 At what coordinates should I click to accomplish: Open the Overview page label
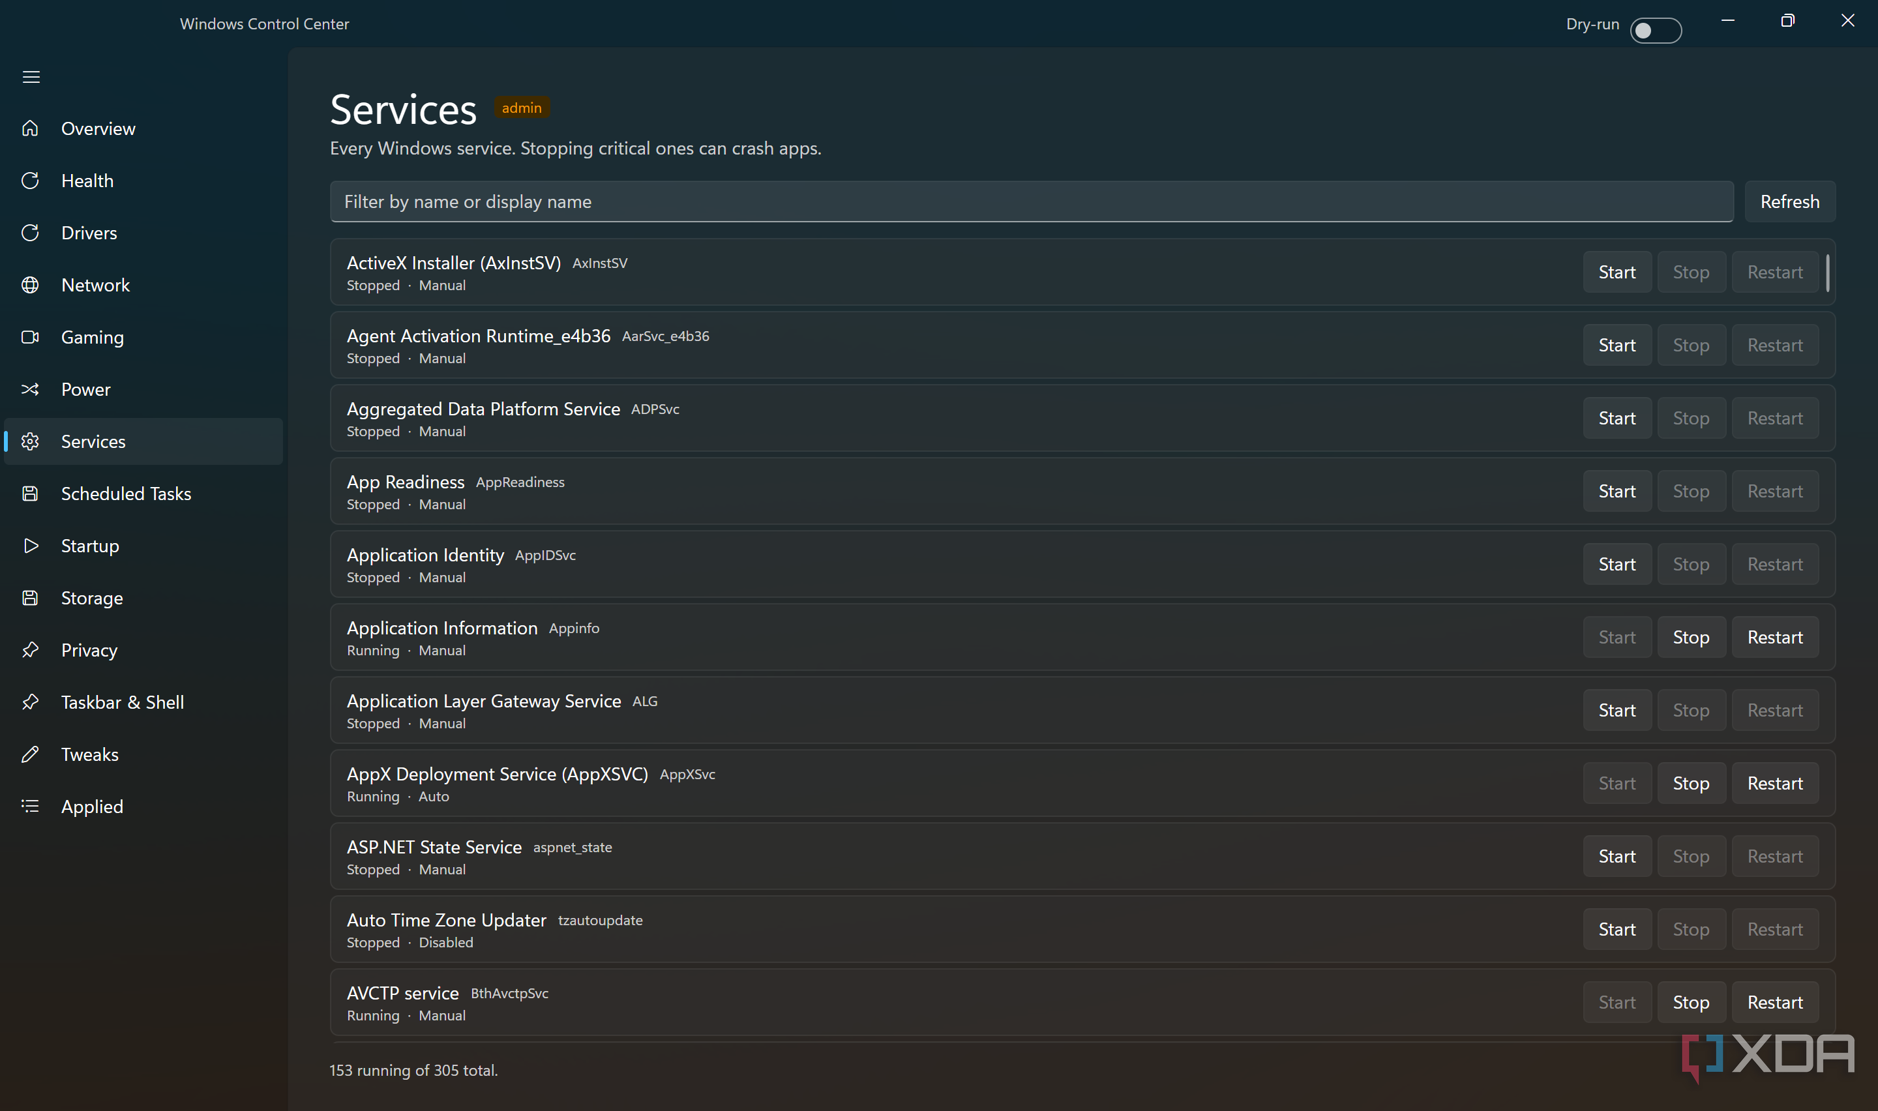coord(98,128)
